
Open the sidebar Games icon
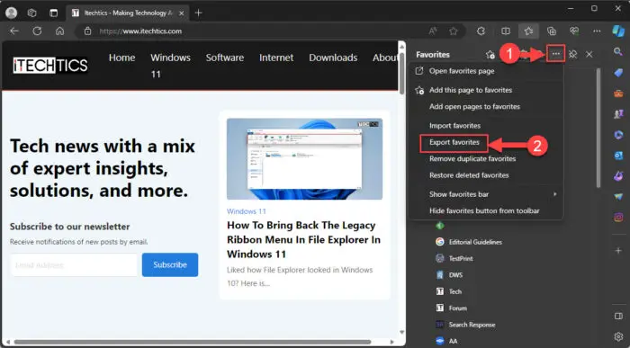pyautogui.click(x=618, y=114)
